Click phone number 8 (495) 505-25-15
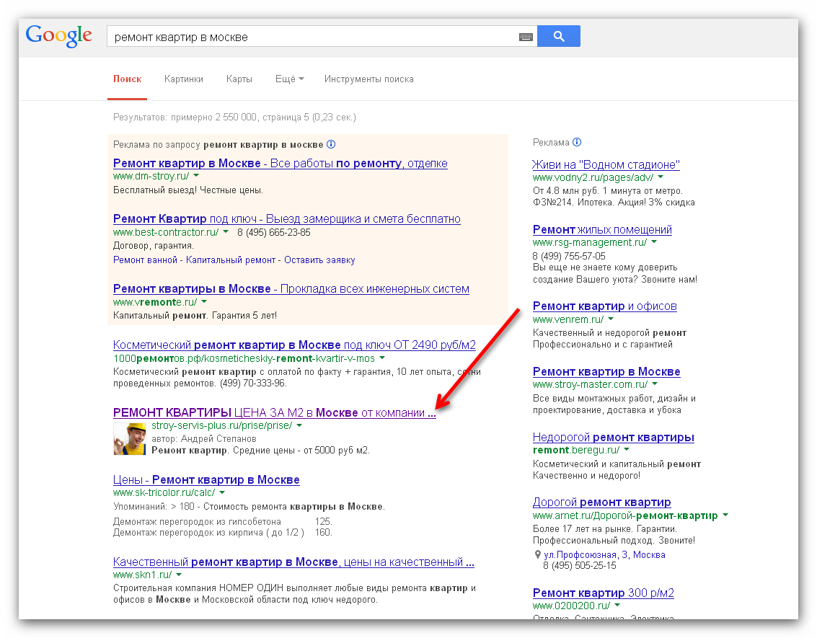Screen dimensions: 817x638 (x=580, y=566)
